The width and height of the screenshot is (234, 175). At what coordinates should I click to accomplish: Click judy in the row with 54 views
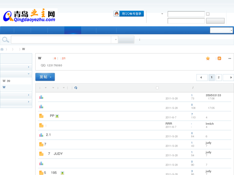pos(209,152)
